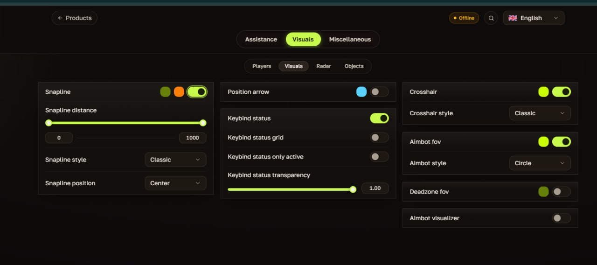Image resolution: width=597 pixels, height=265 pixels.
Task: Enable the Aimbot visualizer toggle
Action: click(561, 218)
